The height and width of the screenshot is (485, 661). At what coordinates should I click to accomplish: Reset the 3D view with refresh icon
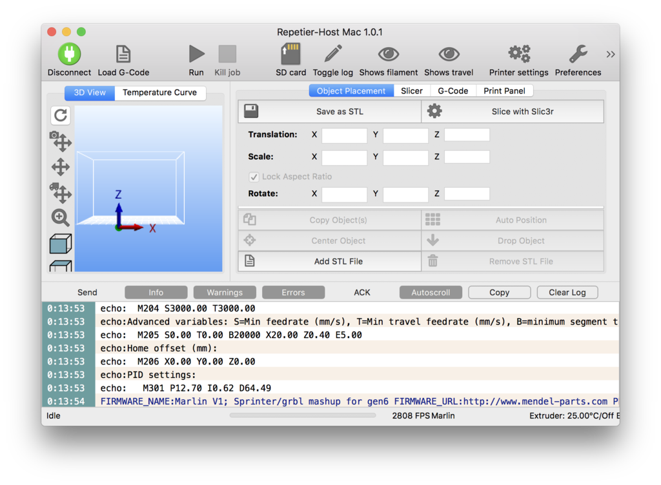pyautogui.click(x=61, y=115)
